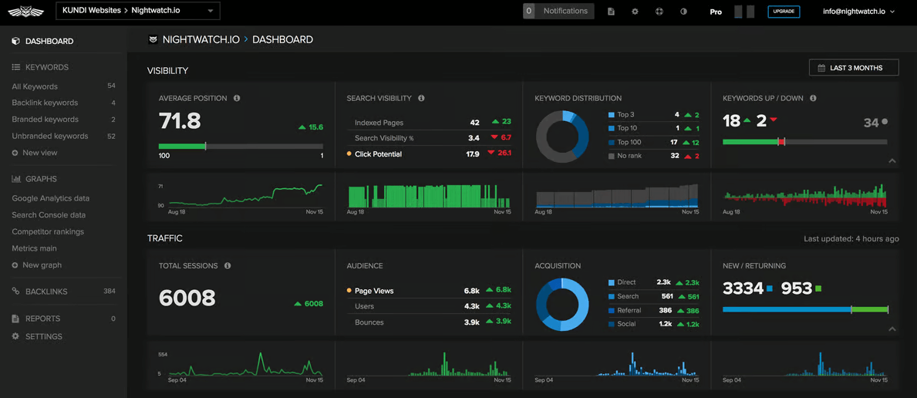The height and width of the screenshot is (398, 917).
Task: Collapse the Traffic section chevron
Action: [x=892, y=329]
